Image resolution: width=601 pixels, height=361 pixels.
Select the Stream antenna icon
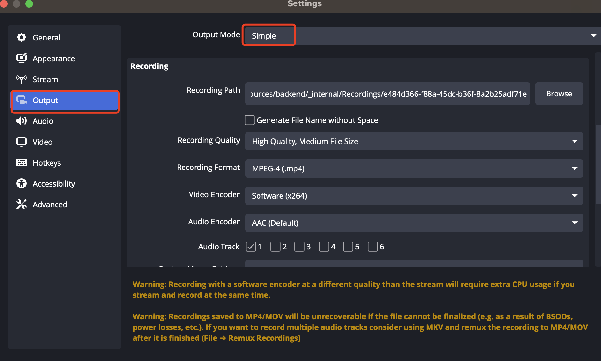[x=21, y=79]
